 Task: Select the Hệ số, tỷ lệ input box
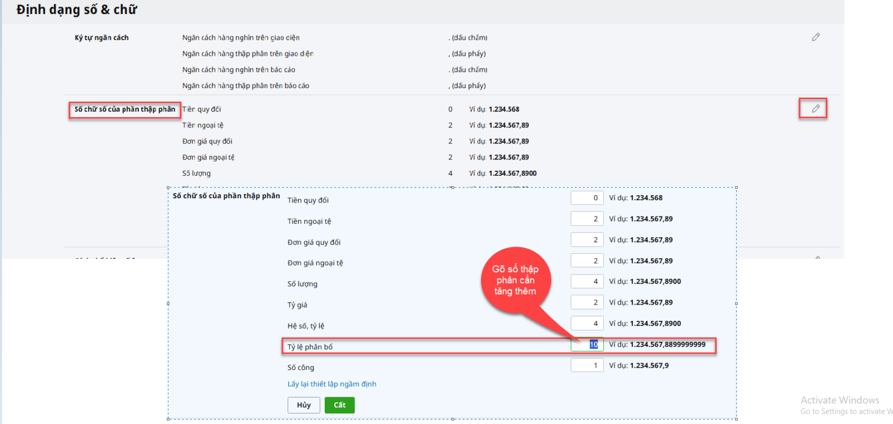pyautogui.click(x=587, y=324)
